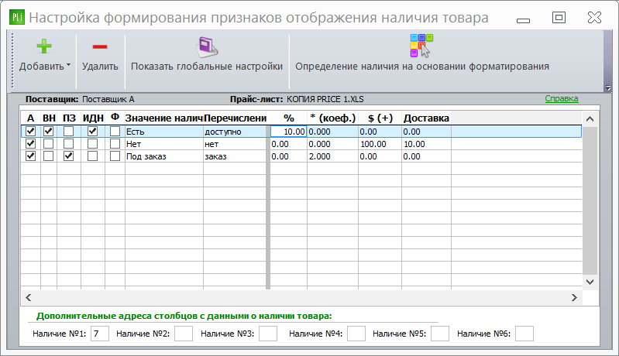Click the colored squares formatting detection icon
Image resolution: width=619 pixels, height=356 pixels.
coord(421,46)
